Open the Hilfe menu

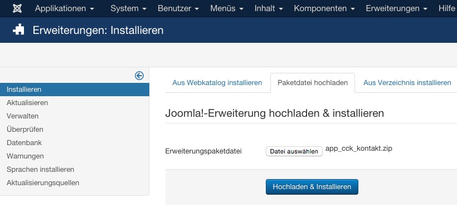[446, 8]
